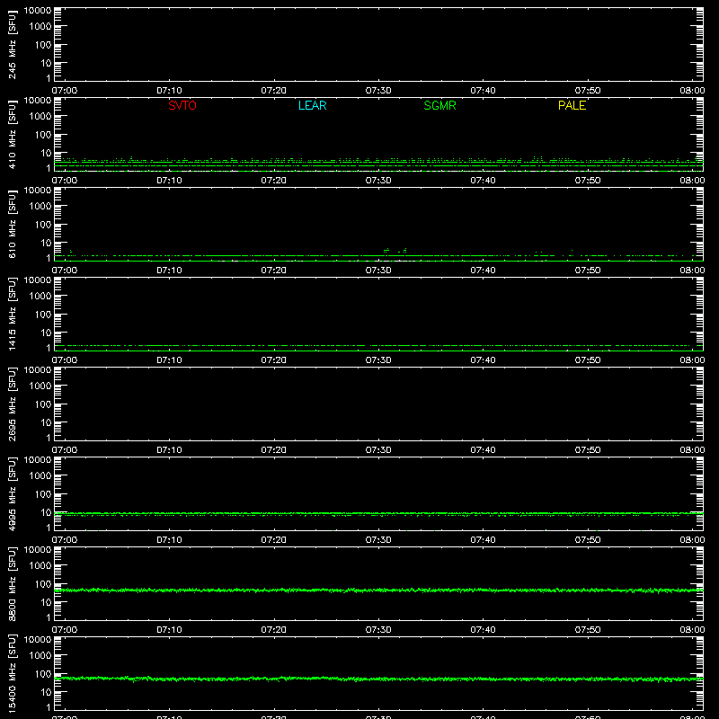This screenshot has height=719, width=719.
Task: Click 07:40 label under the 4995 MHz panel
Action: tap(483, 540)
